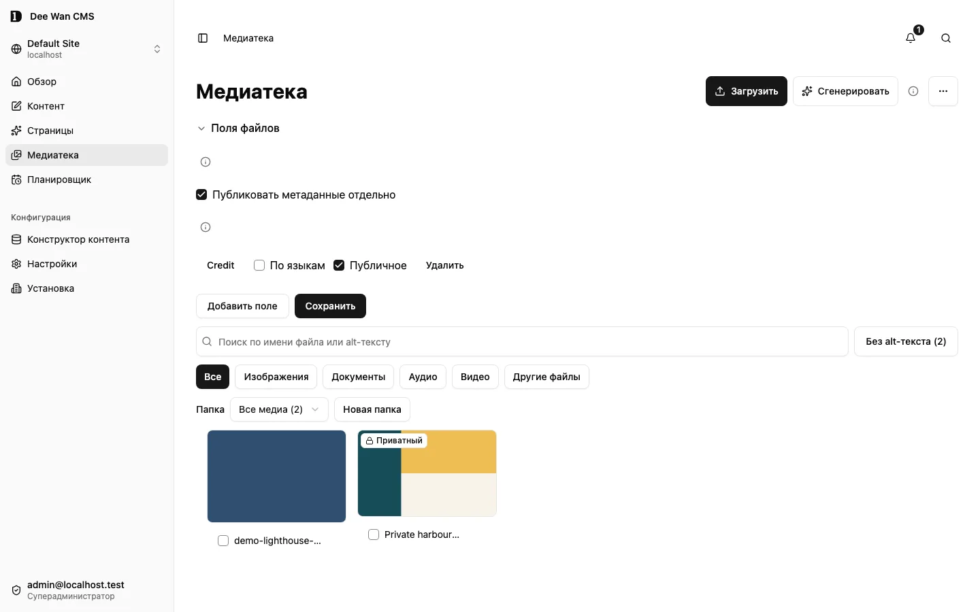The image size is (980, 612).
Task: Open the three-dots more actions button
Action: 943,91
